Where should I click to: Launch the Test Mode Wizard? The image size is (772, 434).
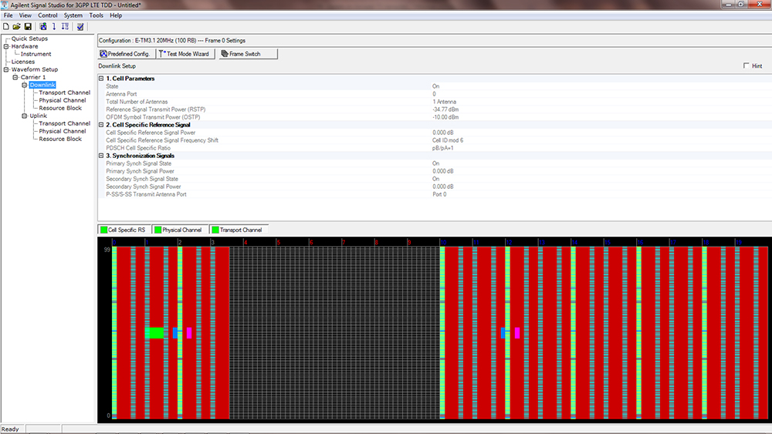point(184,54)
